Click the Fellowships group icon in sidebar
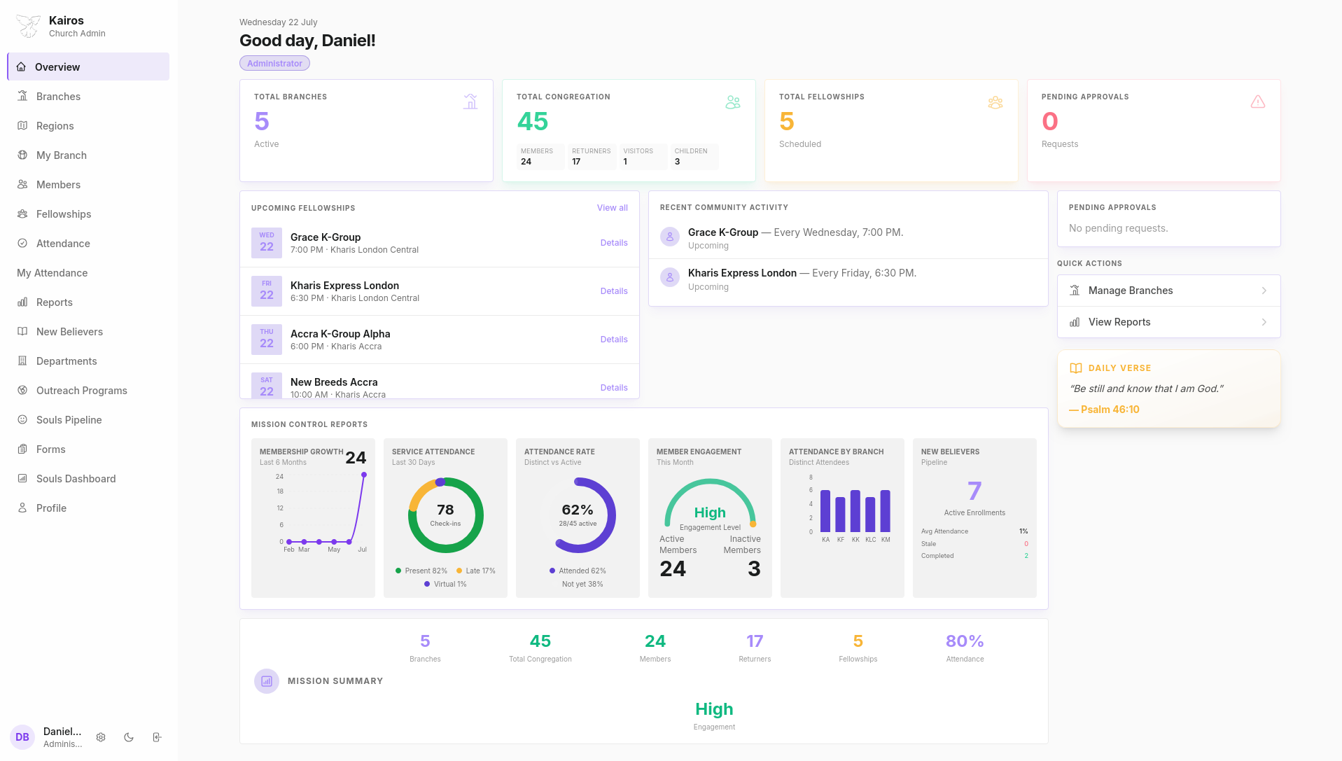The height and width of the screenshot is (761, 1342). (22, 214)
